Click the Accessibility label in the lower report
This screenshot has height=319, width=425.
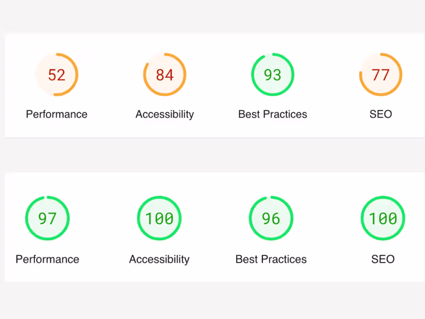tap(159, 259)
